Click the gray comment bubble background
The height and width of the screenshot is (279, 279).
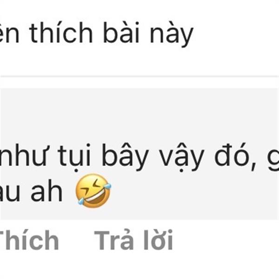click(x=139, y=154)
